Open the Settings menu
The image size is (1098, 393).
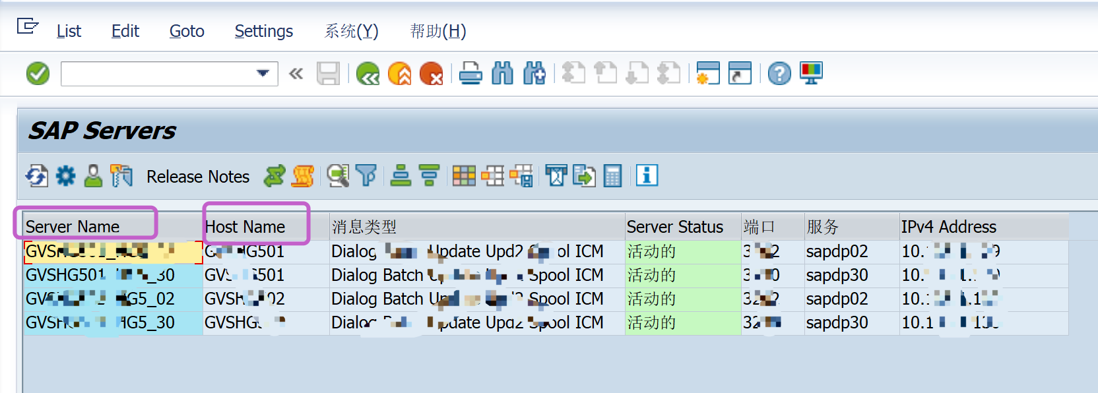coord(264,31)
